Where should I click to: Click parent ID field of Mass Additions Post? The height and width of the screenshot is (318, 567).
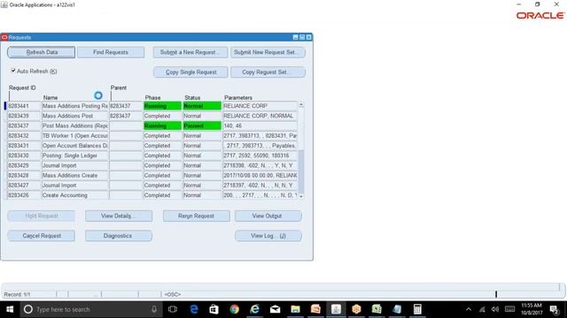point(126,116)
